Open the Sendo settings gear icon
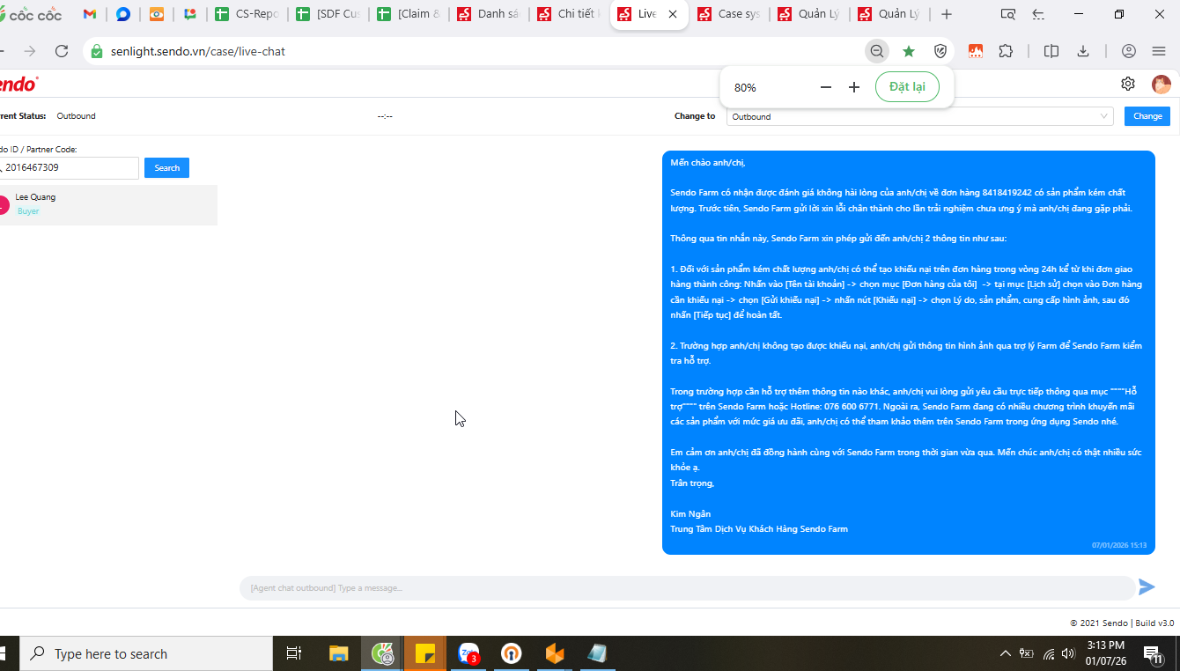 click(1128, 84)
